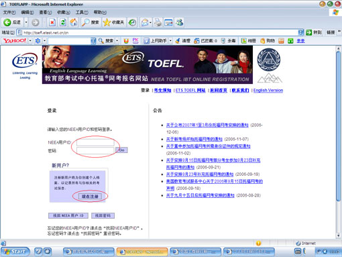Click the Go login button
Viewport: 342px width, 257px height.
[x=121, y=150]
